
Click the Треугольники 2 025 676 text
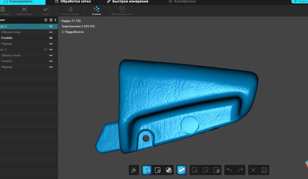78,26
